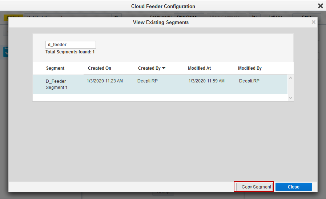Click the 1/3/2020 11:59 AM modified cell
The width and height of the screenshot is (326, 199).
[x=206, y=81]
